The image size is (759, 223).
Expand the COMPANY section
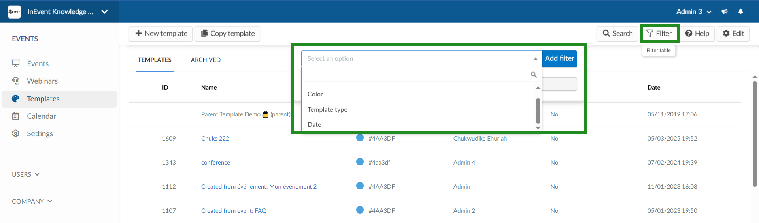coord(32,201)
